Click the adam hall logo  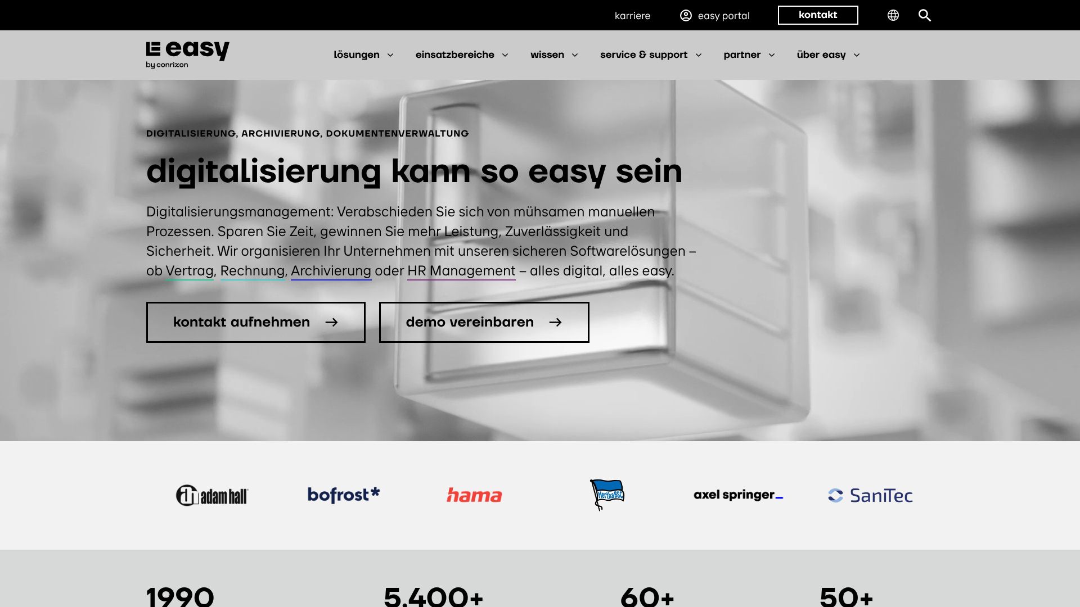tap(212, 495)
